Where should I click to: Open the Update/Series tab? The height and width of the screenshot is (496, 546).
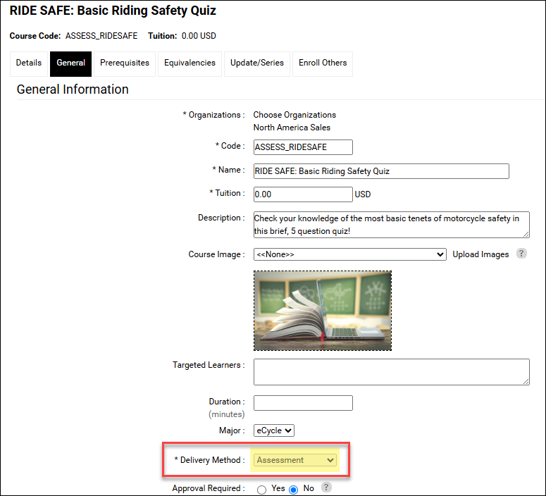[x=257, y=63]
